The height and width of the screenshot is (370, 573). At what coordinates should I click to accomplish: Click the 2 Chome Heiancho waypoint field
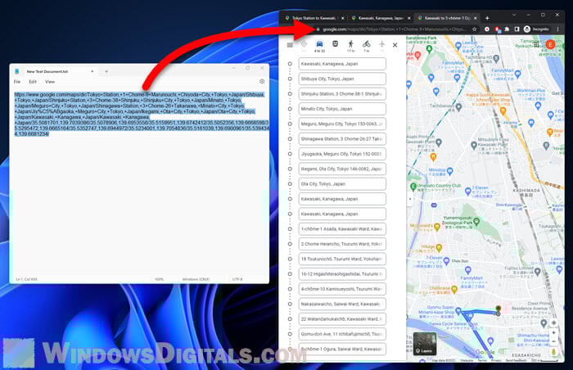click(342, 244)
